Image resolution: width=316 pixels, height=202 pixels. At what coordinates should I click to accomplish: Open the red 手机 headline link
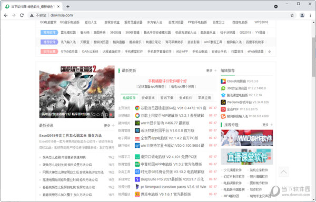click(167, 81)
